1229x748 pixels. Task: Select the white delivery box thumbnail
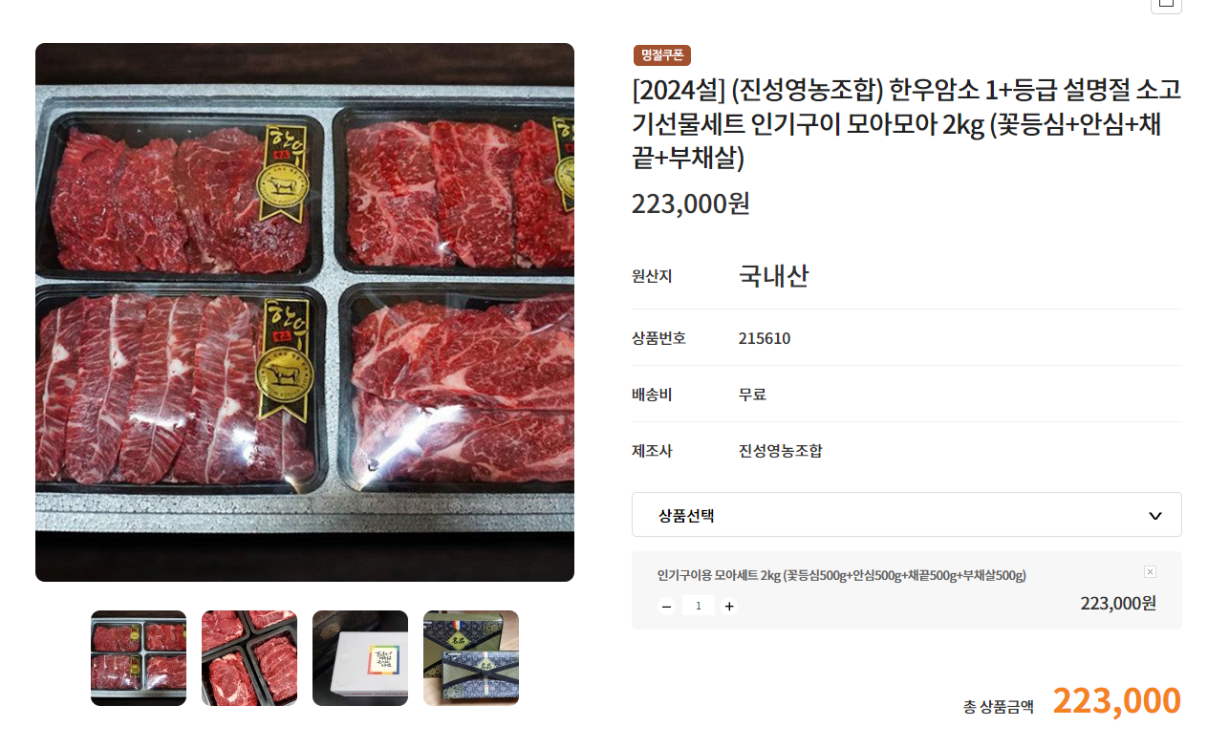[360, 658]
